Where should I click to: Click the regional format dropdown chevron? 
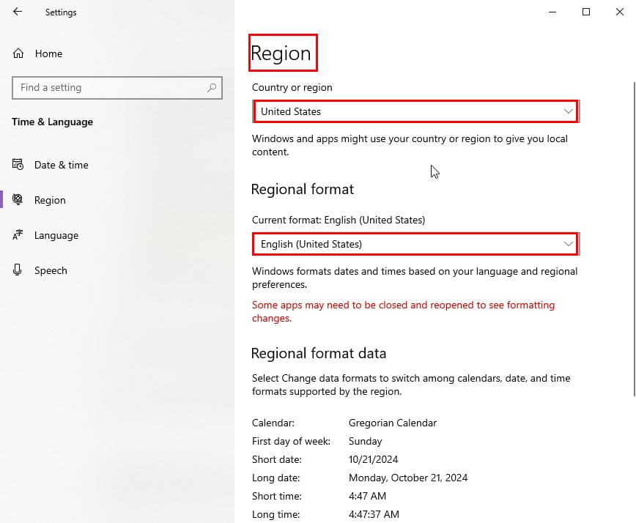569,244
